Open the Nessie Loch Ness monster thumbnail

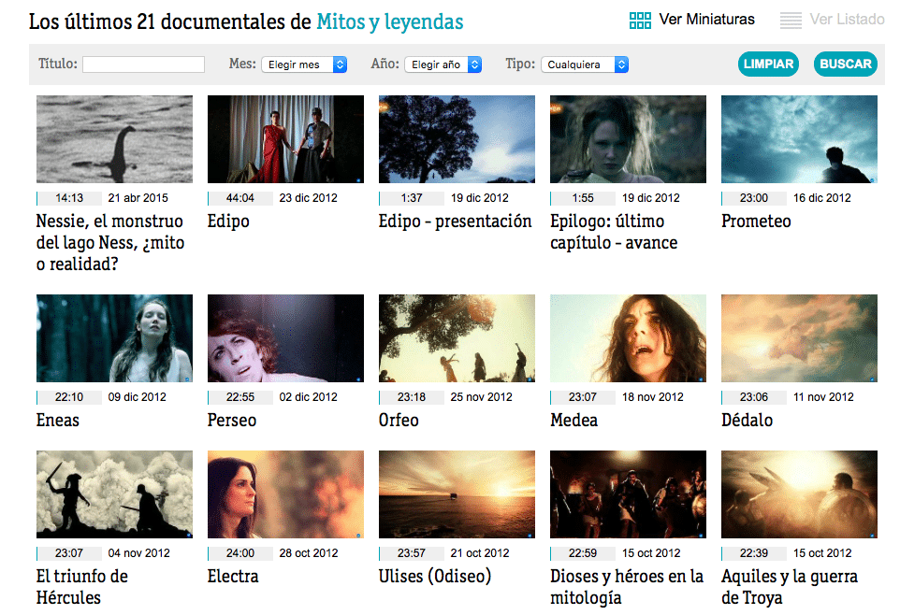click(114, 139)
